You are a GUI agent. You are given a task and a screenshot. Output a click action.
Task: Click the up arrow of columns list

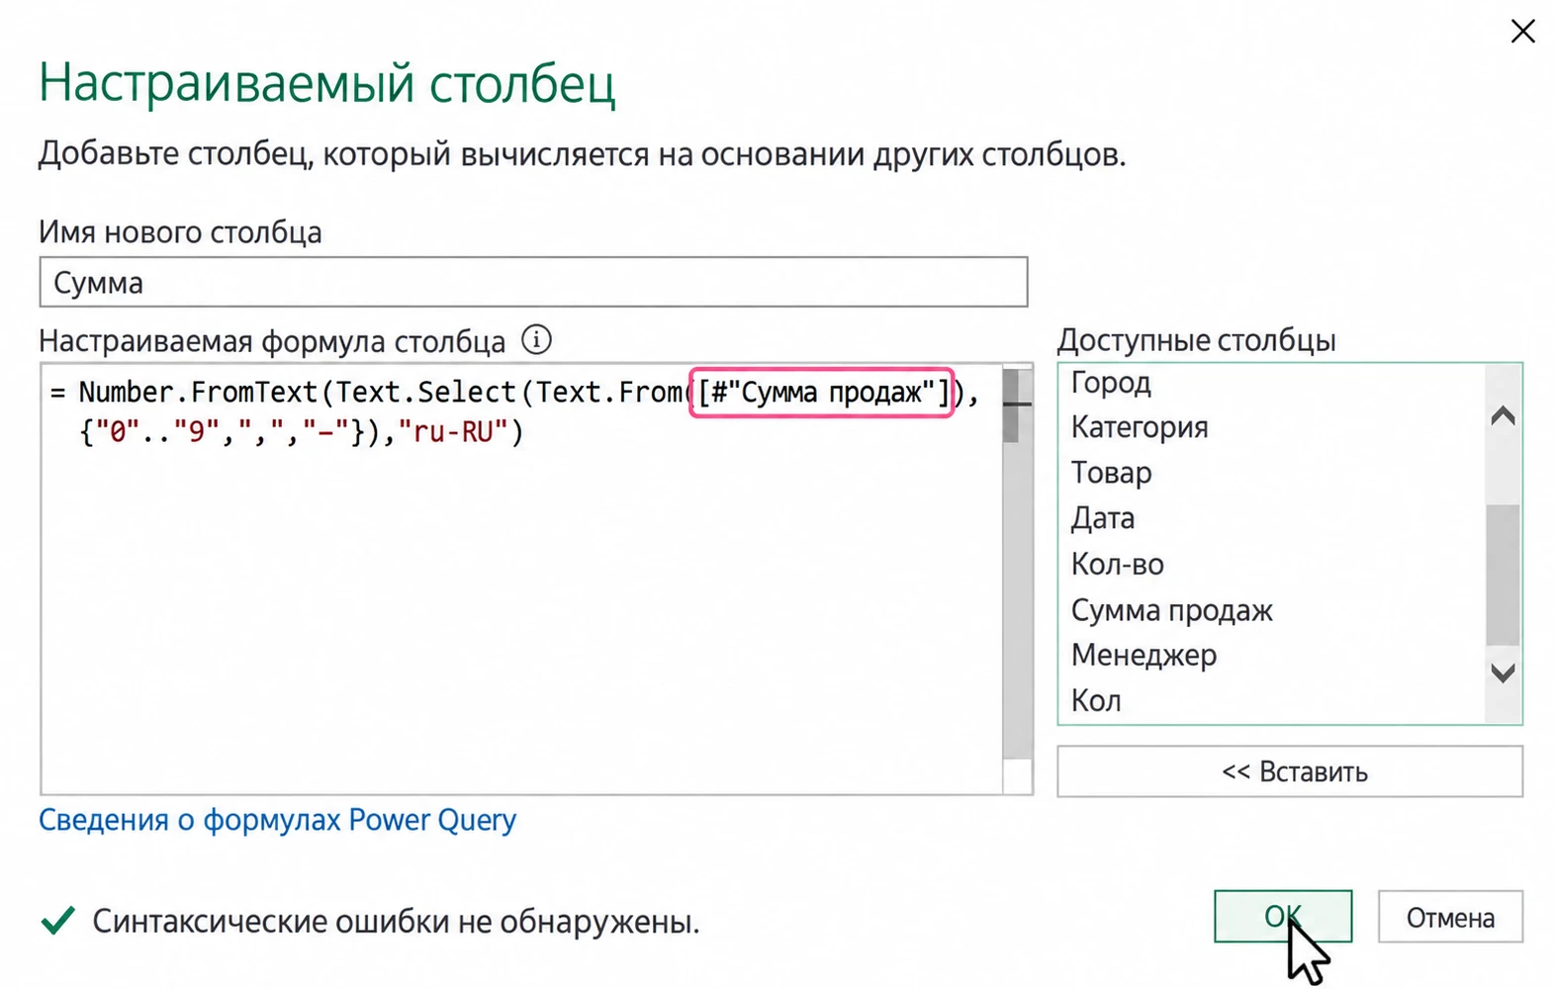[x=1503, y=416]
